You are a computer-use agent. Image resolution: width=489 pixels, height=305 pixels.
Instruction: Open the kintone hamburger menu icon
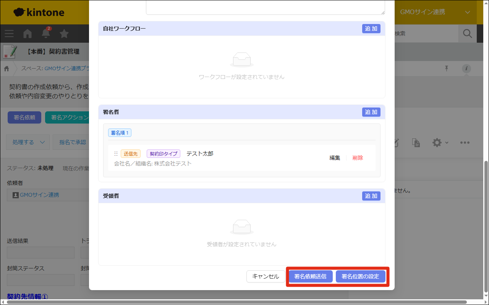[9, 34]
